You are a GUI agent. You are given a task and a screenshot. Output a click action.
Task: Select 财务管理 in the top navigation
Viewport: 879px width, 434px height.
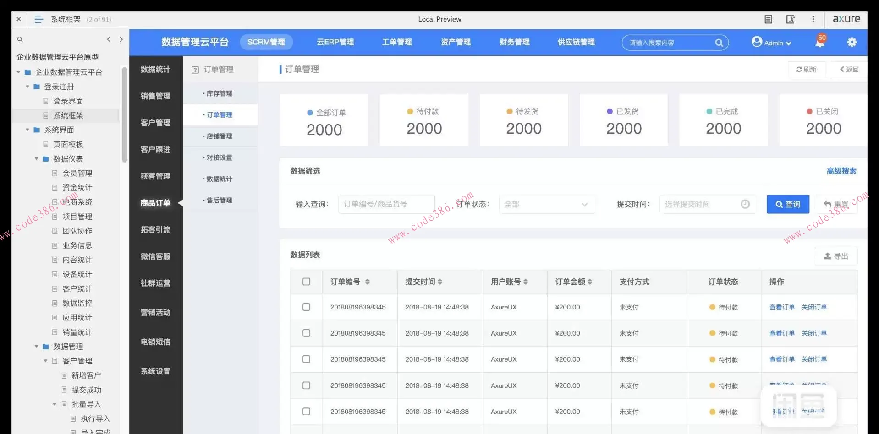pyautogui.click(x=514, y=42)
